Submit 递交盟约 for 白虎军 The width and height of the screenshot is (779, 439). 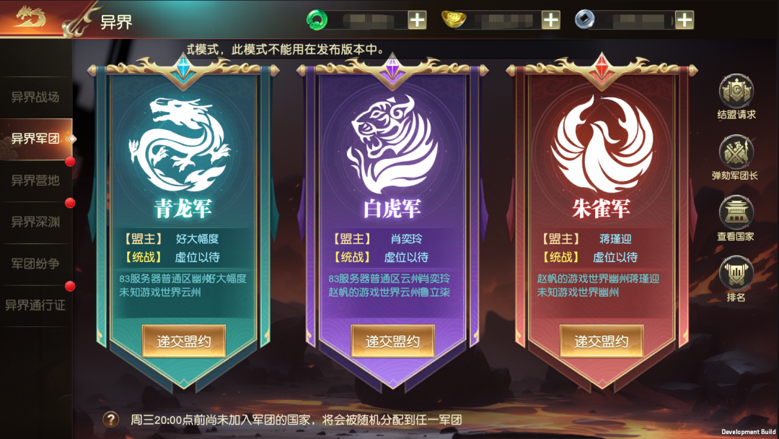[392, 341]
